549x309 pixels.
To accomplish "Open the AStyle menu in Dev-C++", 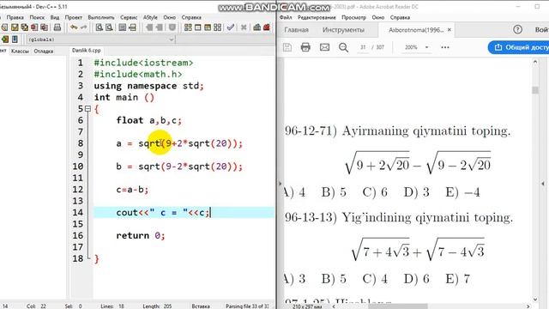I will point(150,17).
